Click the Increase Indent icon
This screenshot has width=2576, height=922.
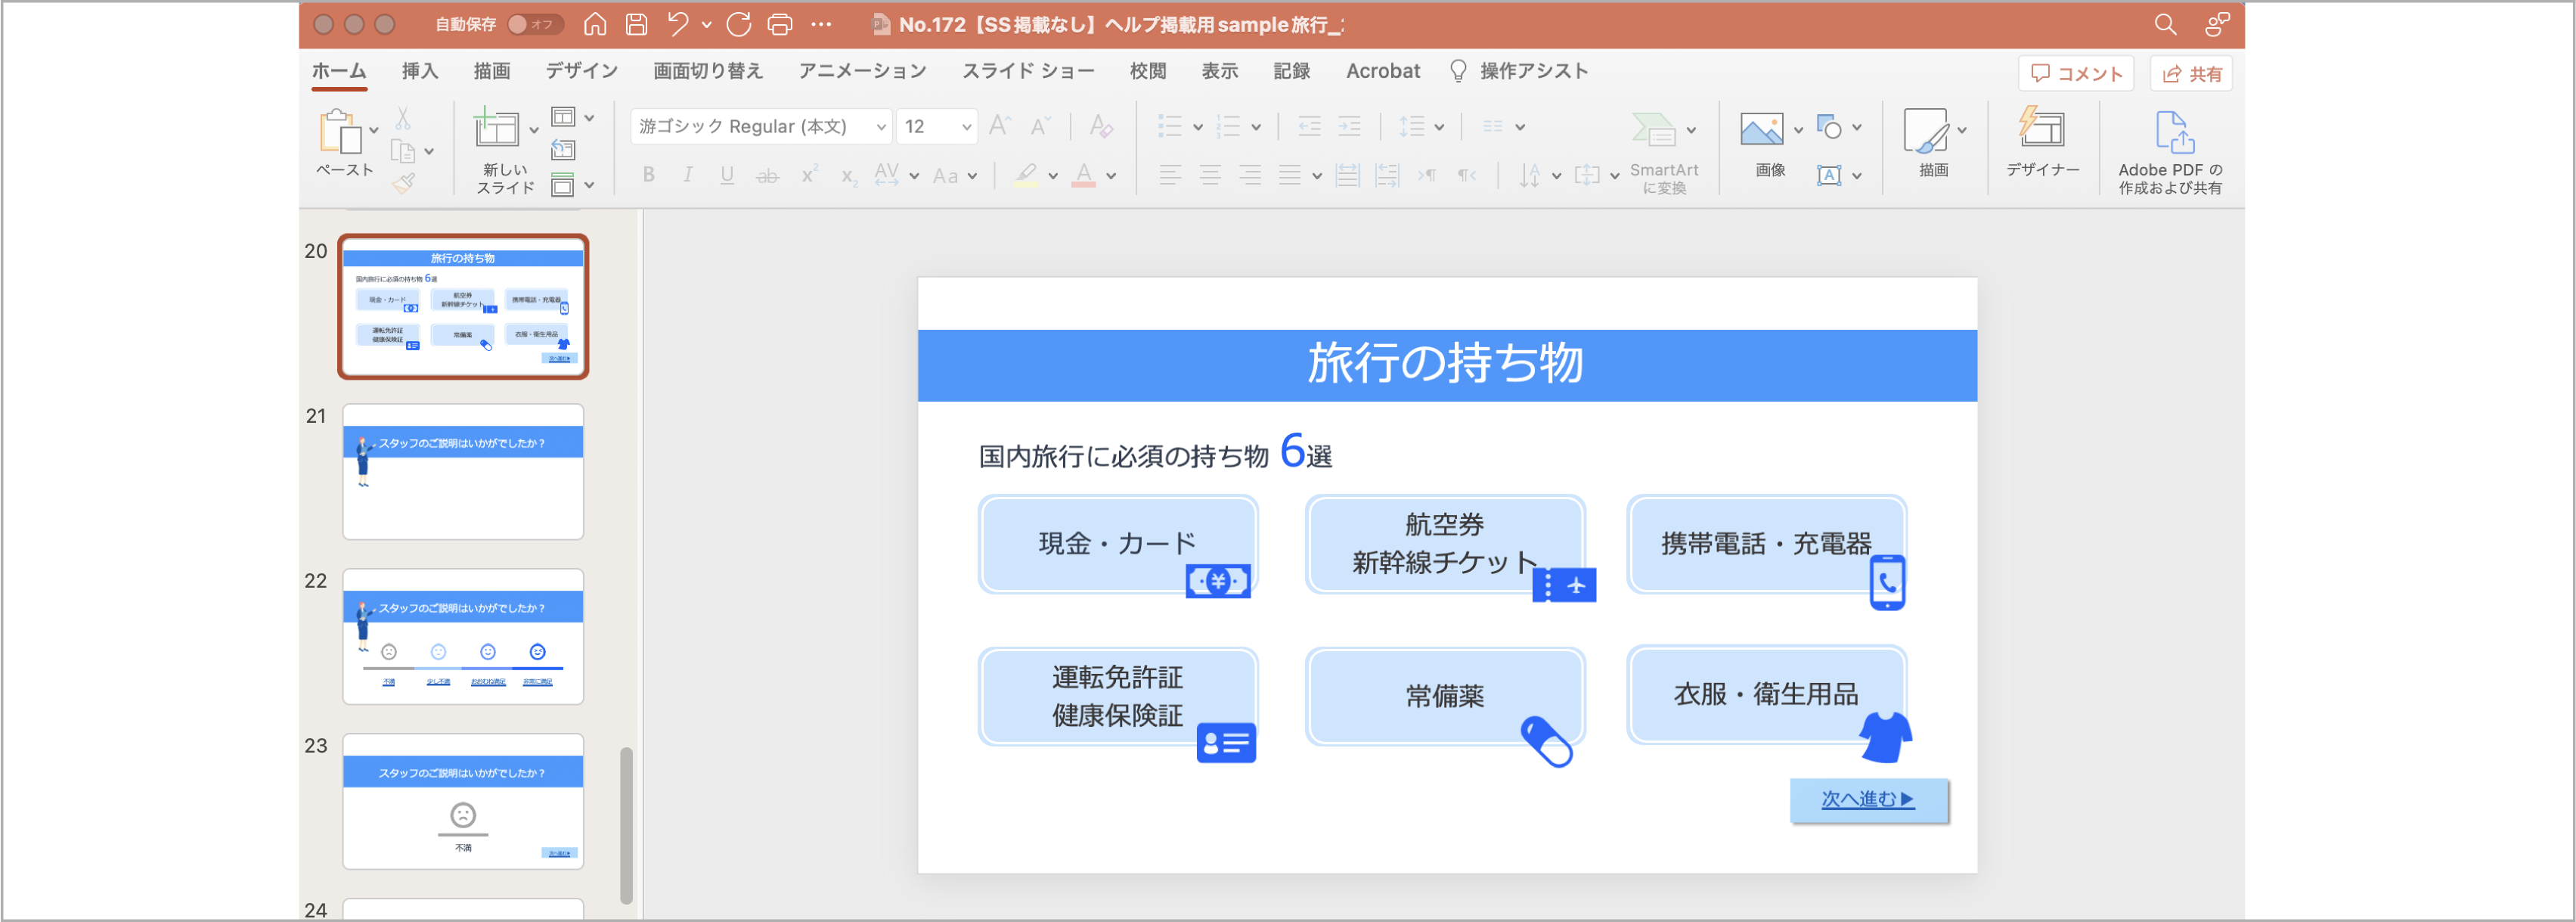(x=1349, y=126)
